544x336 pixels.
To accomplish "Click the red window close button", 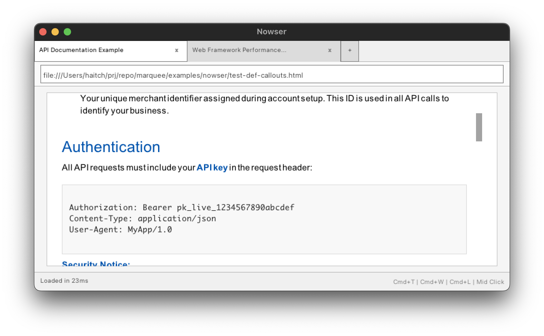I will point(43,32).
